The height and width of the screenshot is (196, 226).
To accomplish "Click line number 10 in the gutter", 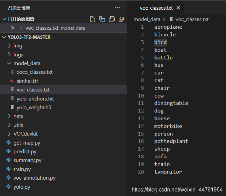I will click(141, 96).
